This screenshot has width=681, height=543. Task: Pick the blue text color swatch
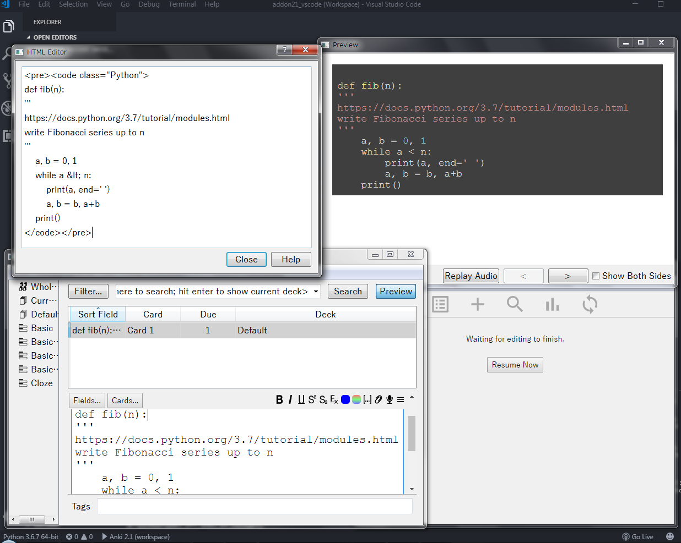pos(345,400)
